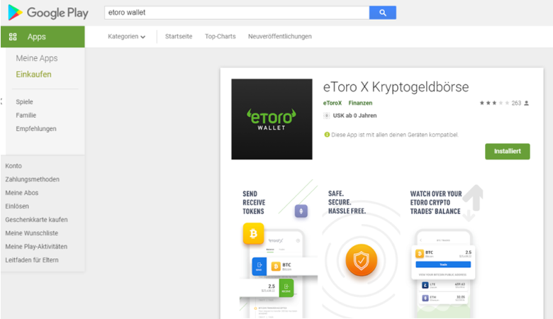Select Einkaufen in the sidebar
Screen dimensions: 553x319
(33, 74)
